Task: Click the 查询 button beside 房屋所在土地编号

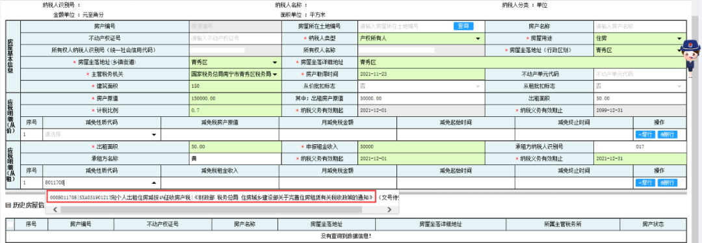Action: (463, 27)
